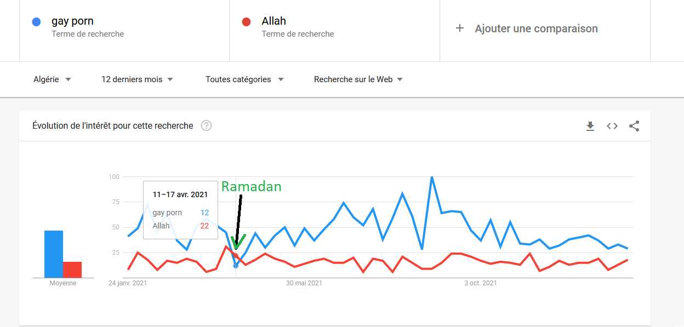Click the blue average bar in Moyenne chart
The height and width of the screenshot is (327, 684).
[54, 254]
